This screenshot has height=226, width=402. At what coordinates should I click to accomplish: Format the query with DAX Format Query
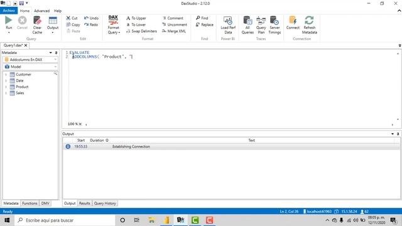pos(113,25)
